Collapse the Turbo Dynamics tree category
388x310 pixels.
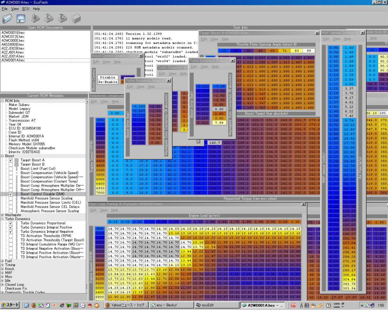[x=3, y=219]
